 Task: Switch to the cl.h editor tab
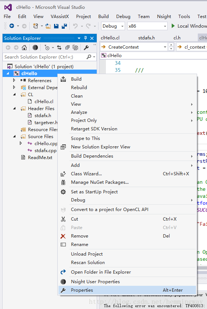[x=177, y=38]
